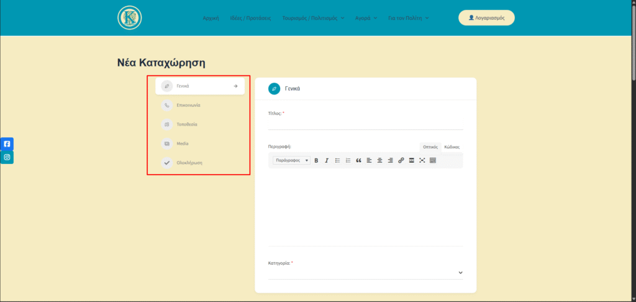Click the Λογαριασμός button

pyautogui.click(x=486, y=18)
